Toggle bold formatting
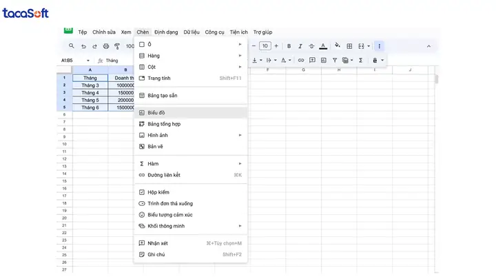This screenshot has width=496, height=279. click(x=289, y=46)
